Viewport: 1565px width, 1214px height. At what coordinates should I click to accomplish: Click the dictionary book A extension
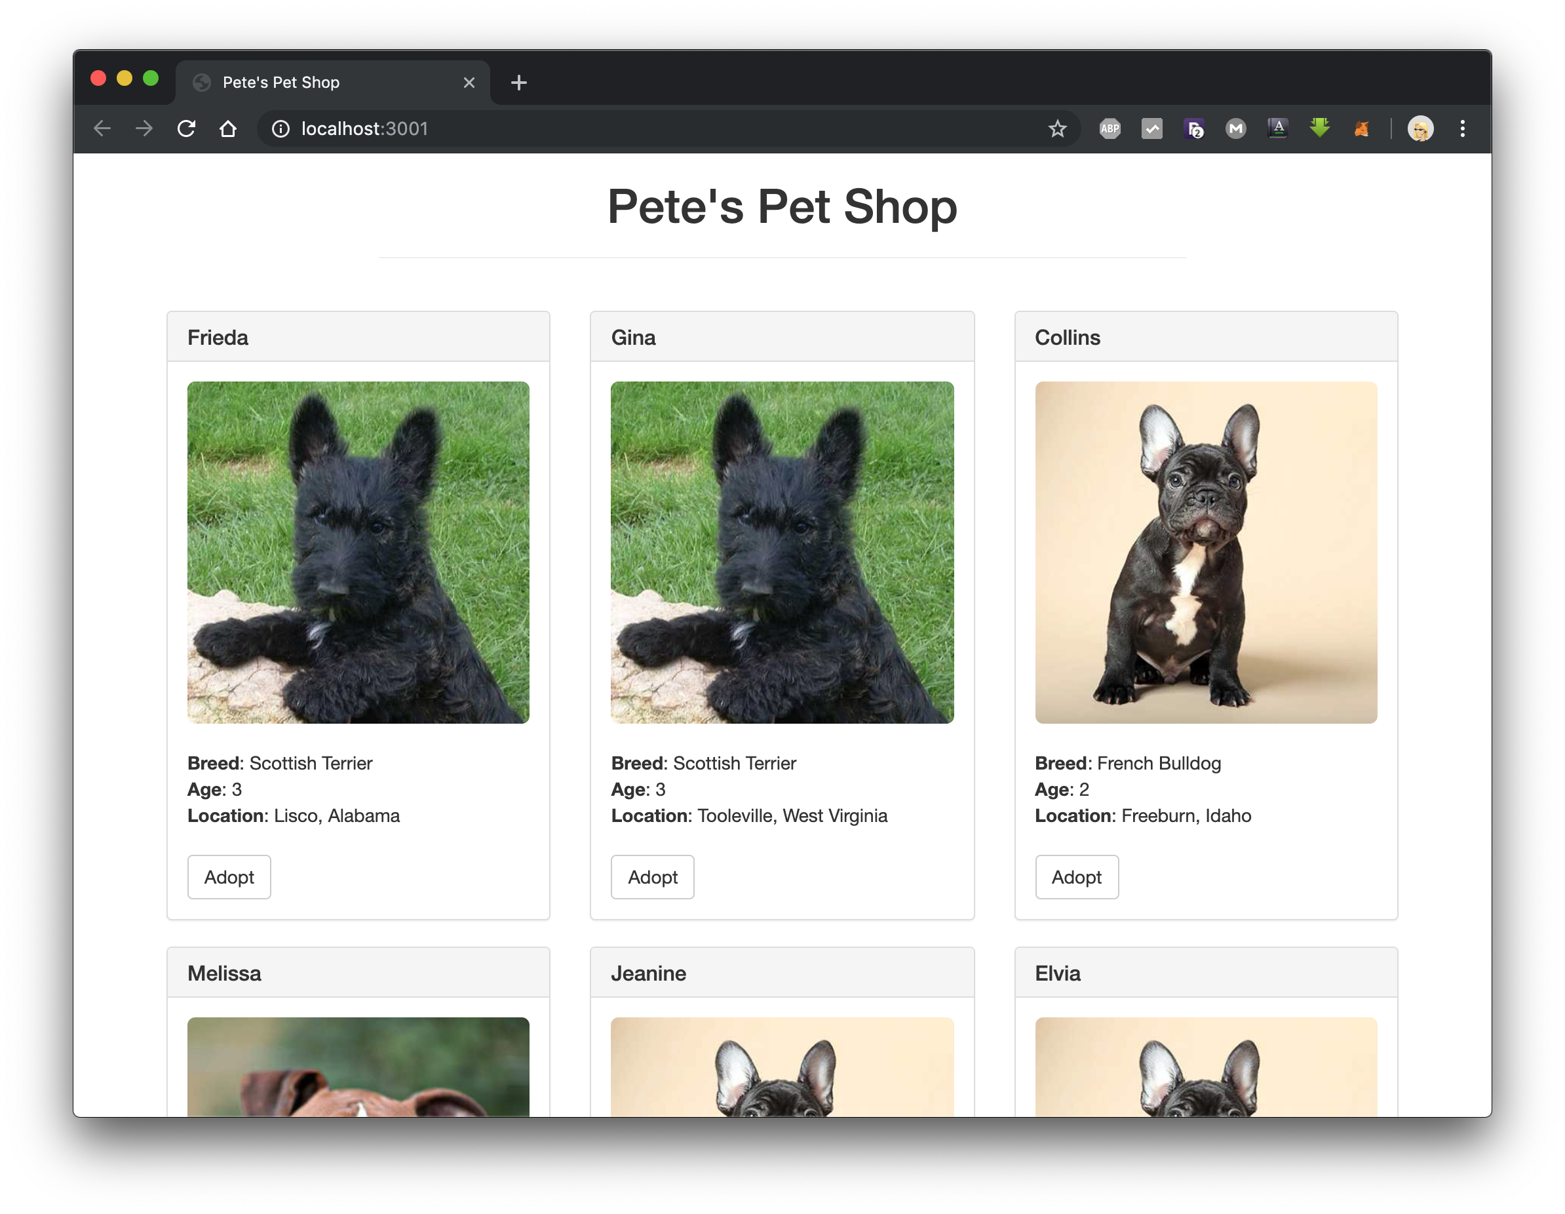pos(1278,129)
